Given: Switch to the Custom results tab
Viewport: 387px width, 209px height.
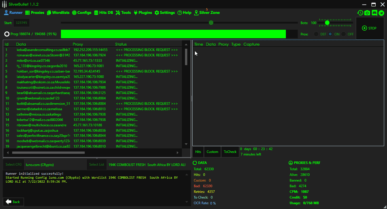Looking at the screenshot, I should pos(212,152).
